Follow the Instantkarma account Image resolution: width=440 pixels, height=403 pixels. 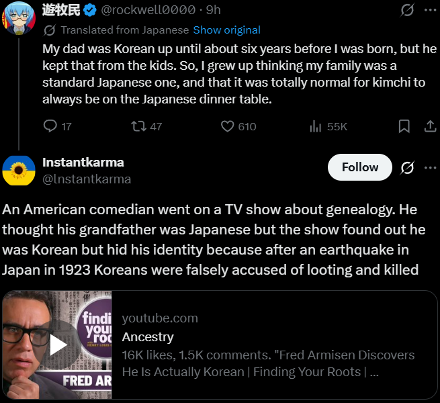pos(359,167)
